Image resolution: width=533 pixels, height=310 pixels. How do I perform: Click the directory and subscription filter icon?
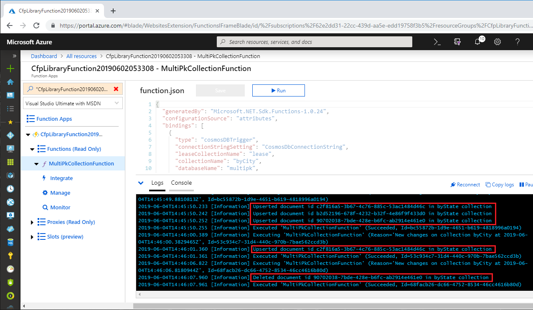(x=457, y=42)
